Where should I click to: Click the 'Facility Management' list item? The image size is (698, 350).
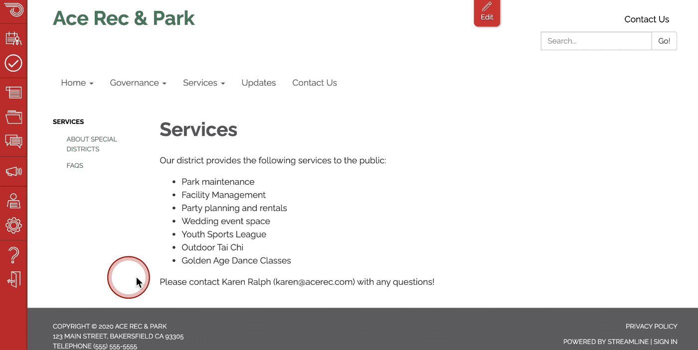point(223,195)
